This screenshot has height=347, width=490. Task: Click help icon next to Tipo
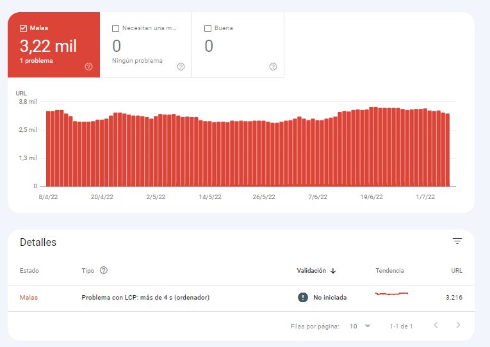pos(104,271)
